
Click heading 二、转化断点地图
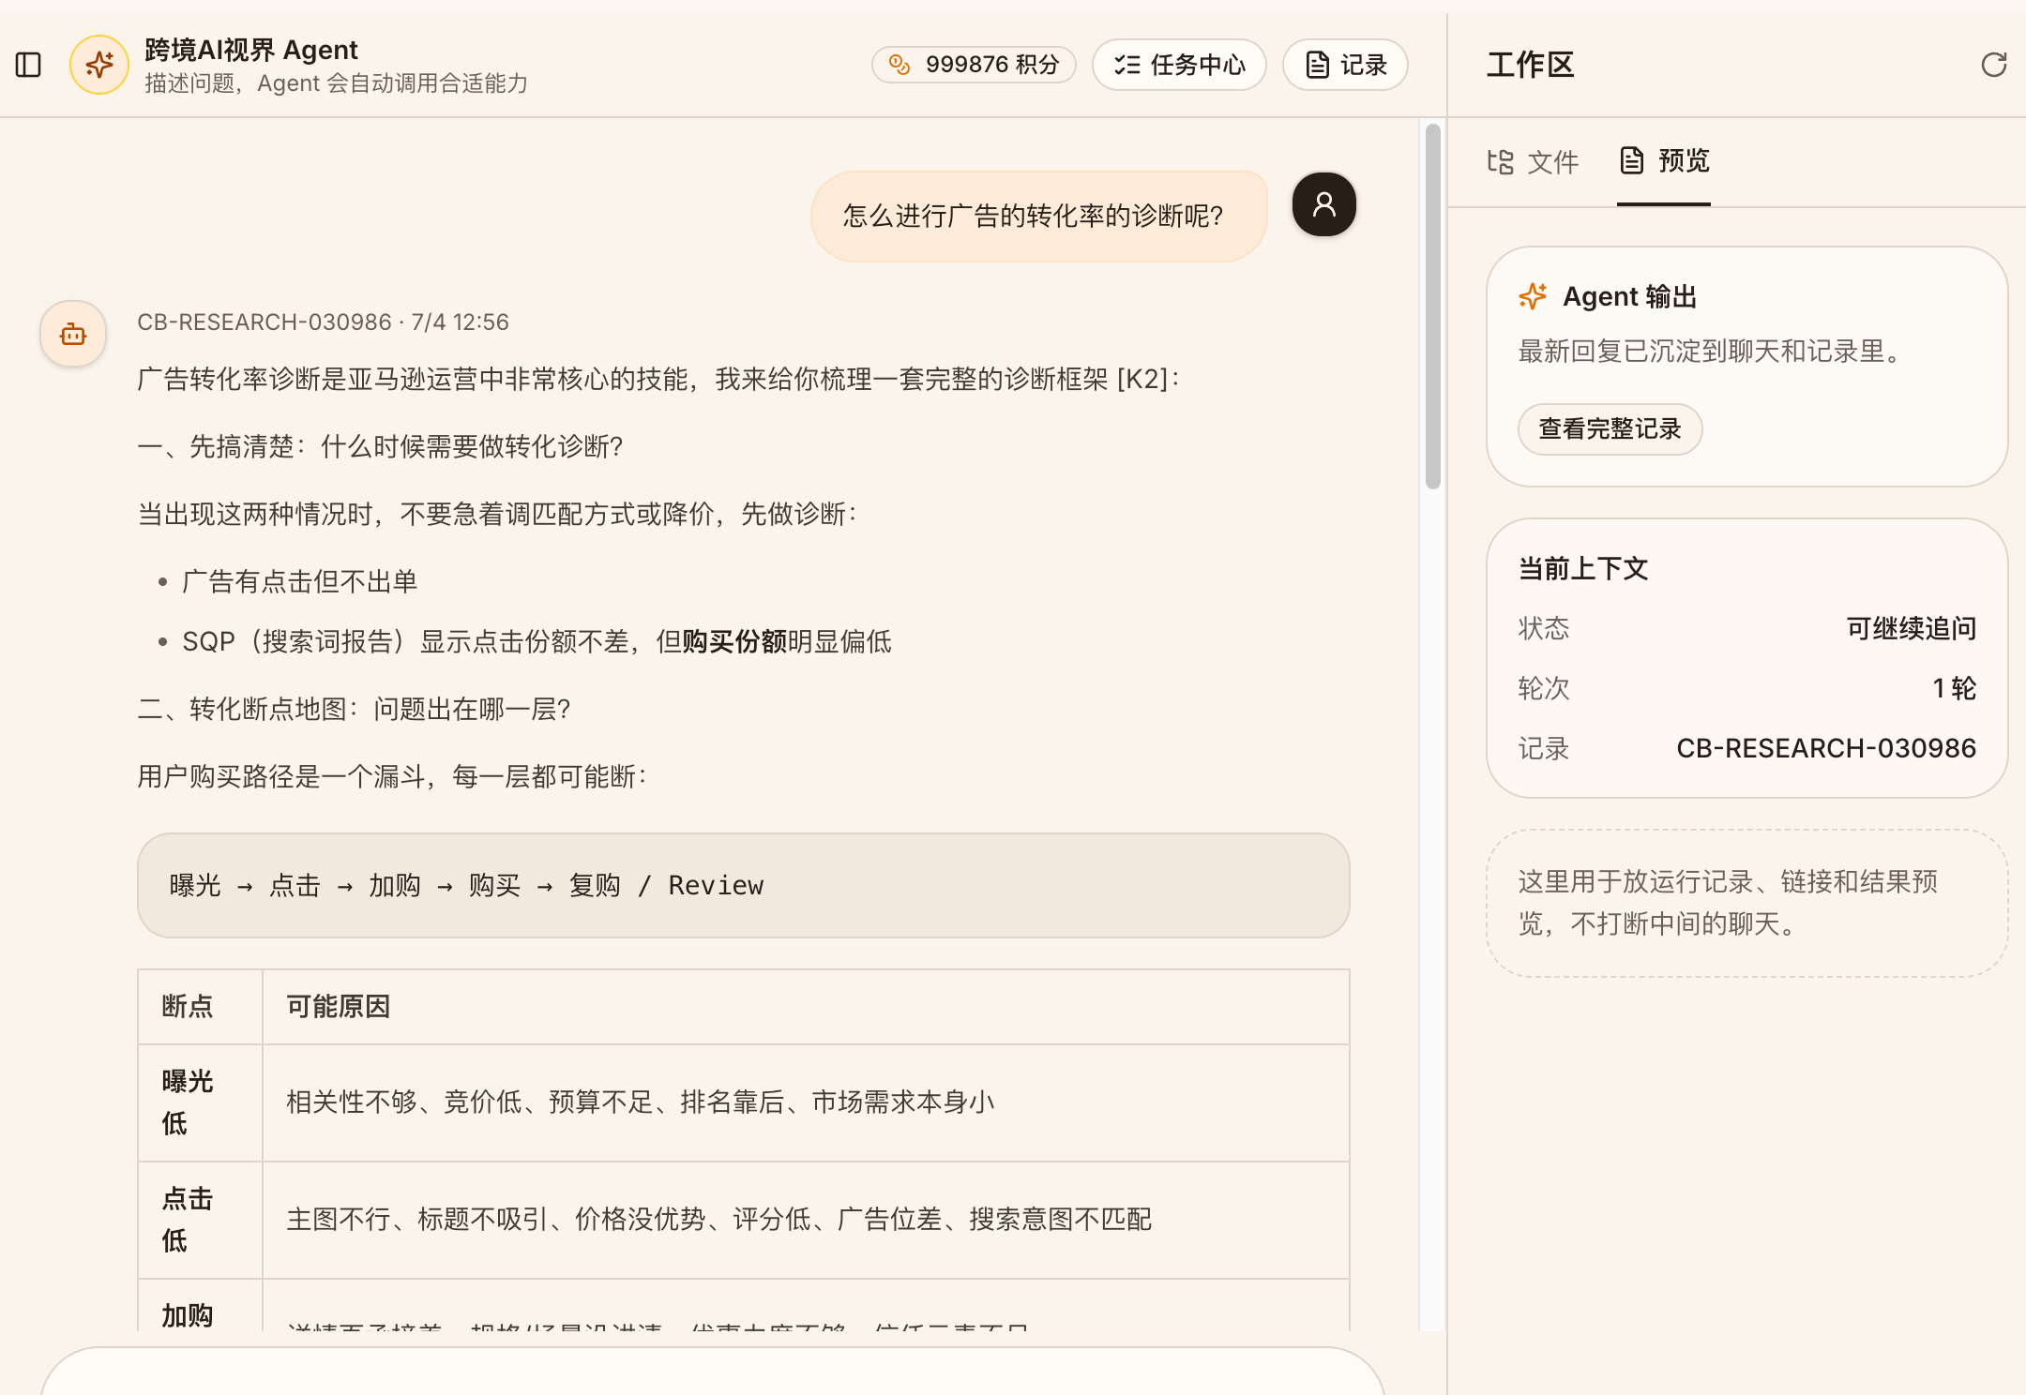click(x=354, y=709)
